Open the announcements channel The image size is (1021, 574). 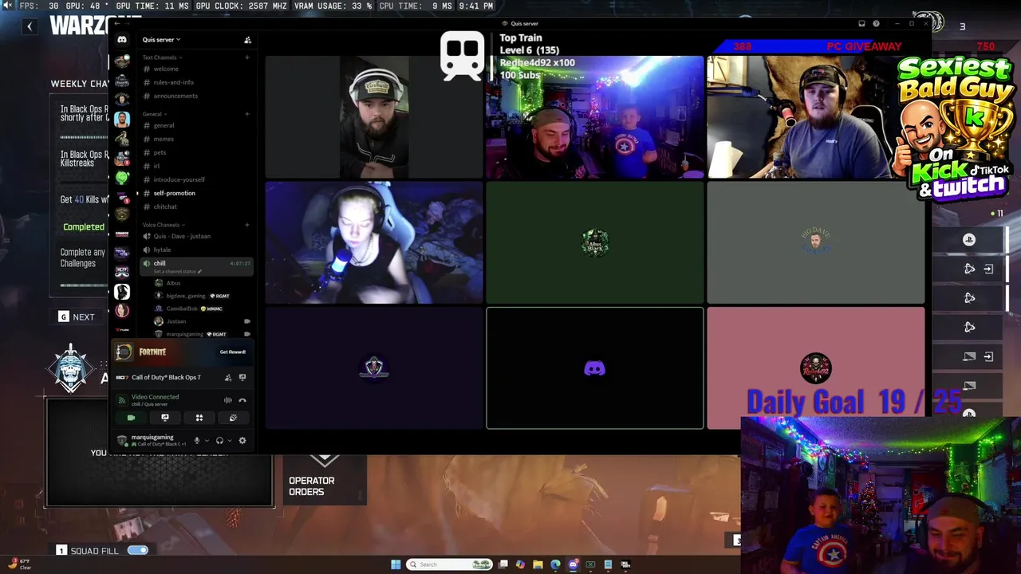(x=195, y=96)
